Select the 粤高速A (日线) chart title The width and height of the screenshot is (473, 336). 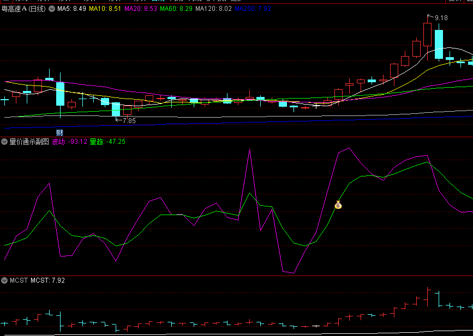23,9
